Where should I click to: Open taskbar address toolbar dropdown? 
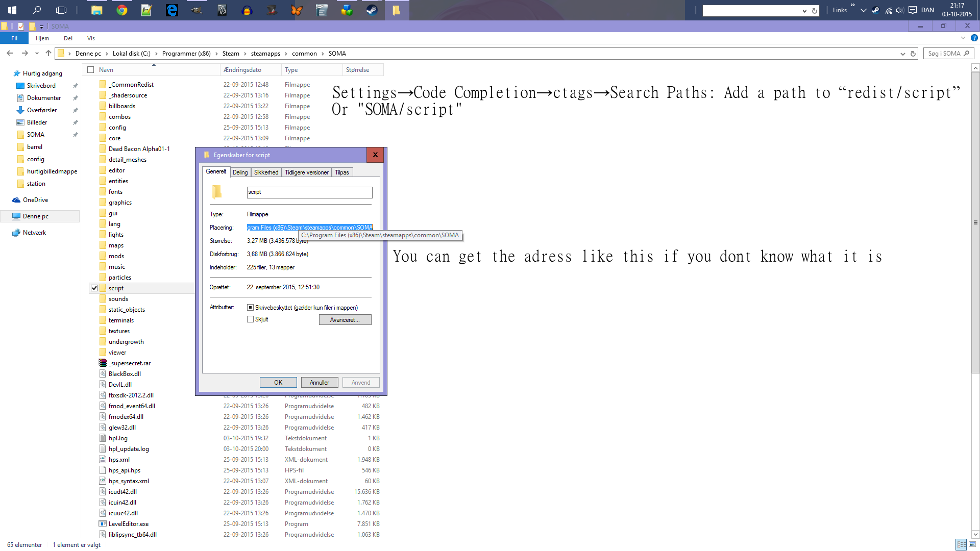804,11
